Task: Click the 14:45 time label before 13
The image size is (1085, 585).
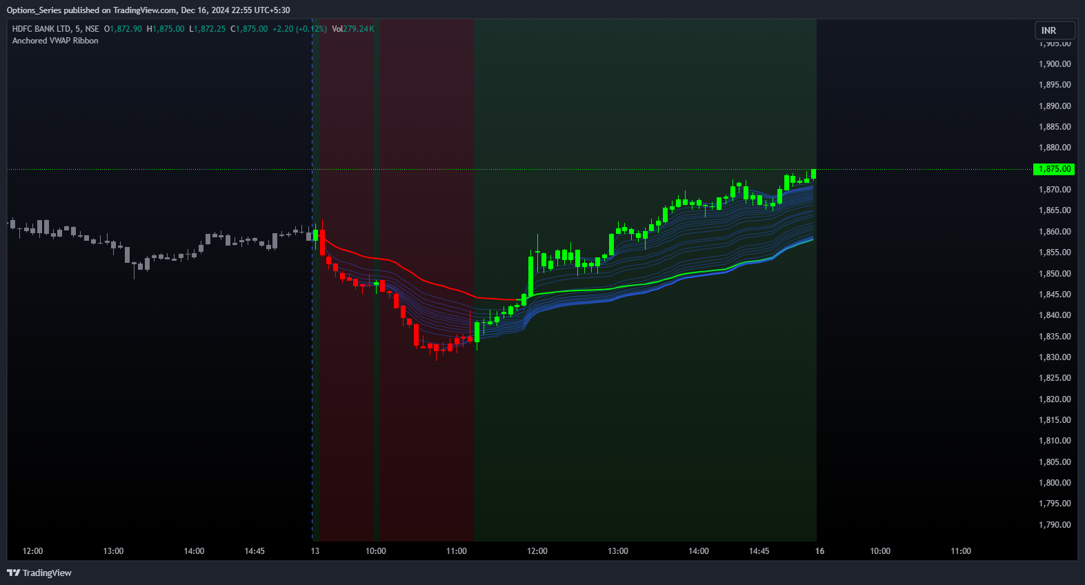Action: [255, 551]
